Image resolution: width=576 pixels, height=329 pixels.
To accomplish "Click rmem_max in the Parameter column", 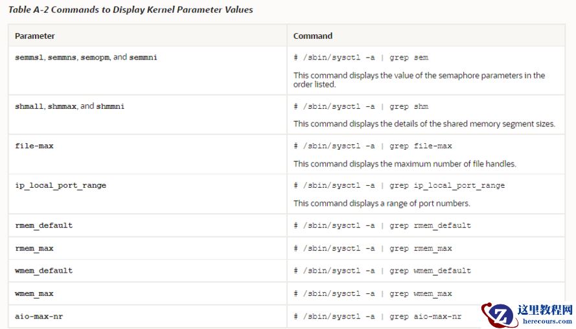I will click(x=34, y=248).
